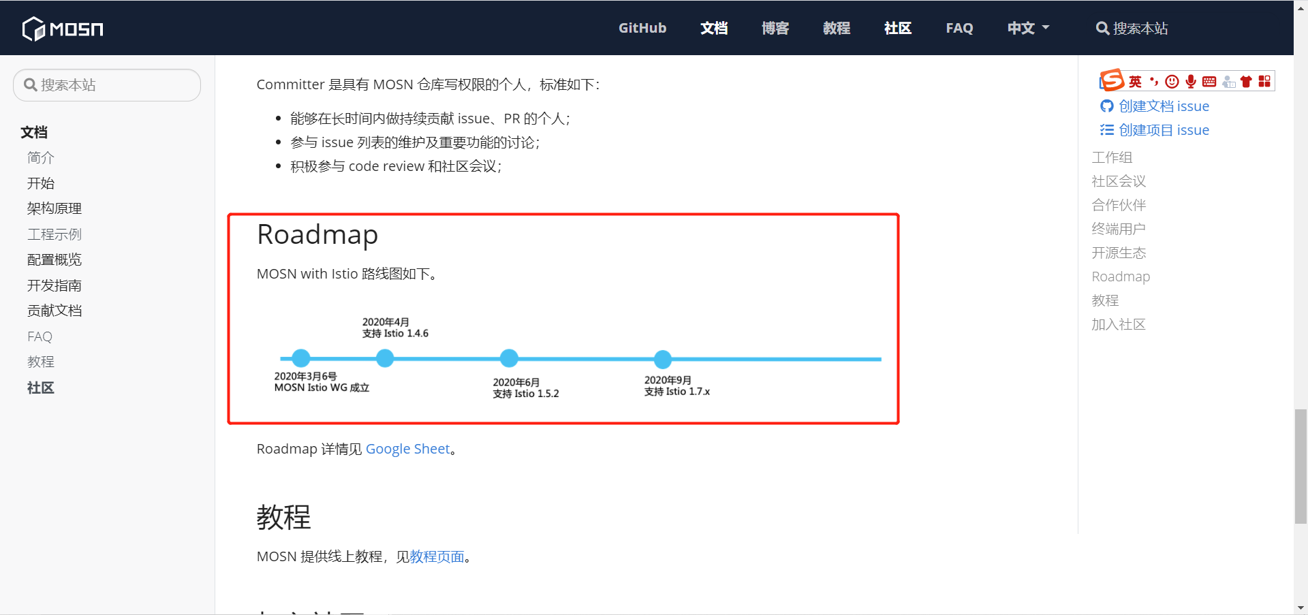Open 贡献文档 in the left sidebar
The width and height of the screenshot is (1308, 615).
coord(54,311)
